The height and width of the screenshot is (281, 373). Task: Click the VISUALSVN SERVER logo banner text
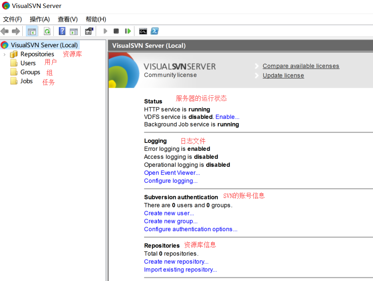(x=180, y=66)
